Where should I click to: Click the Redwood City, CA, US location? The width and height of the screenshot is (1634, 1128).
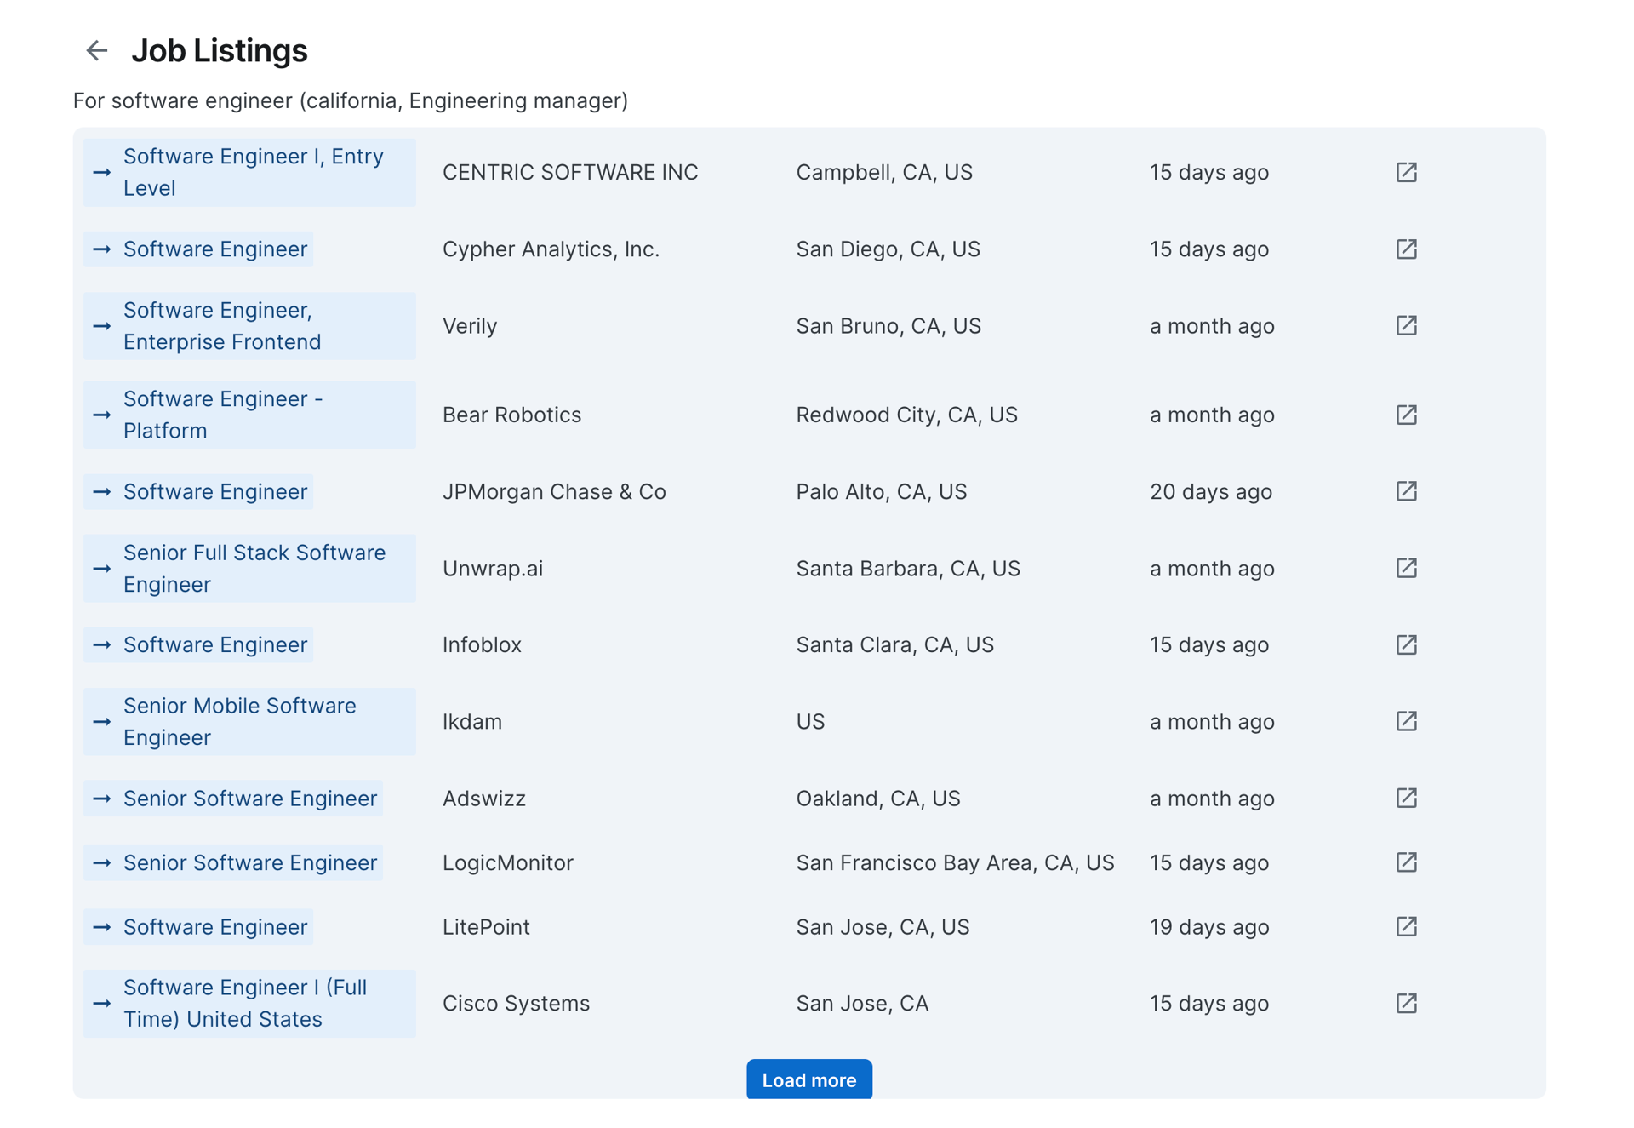click(906, 415)
